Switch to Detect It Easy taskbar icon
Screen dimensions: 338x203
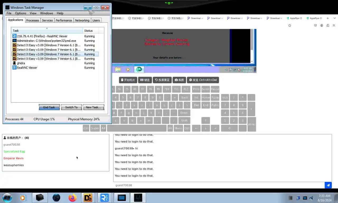(x=88, y=198)
